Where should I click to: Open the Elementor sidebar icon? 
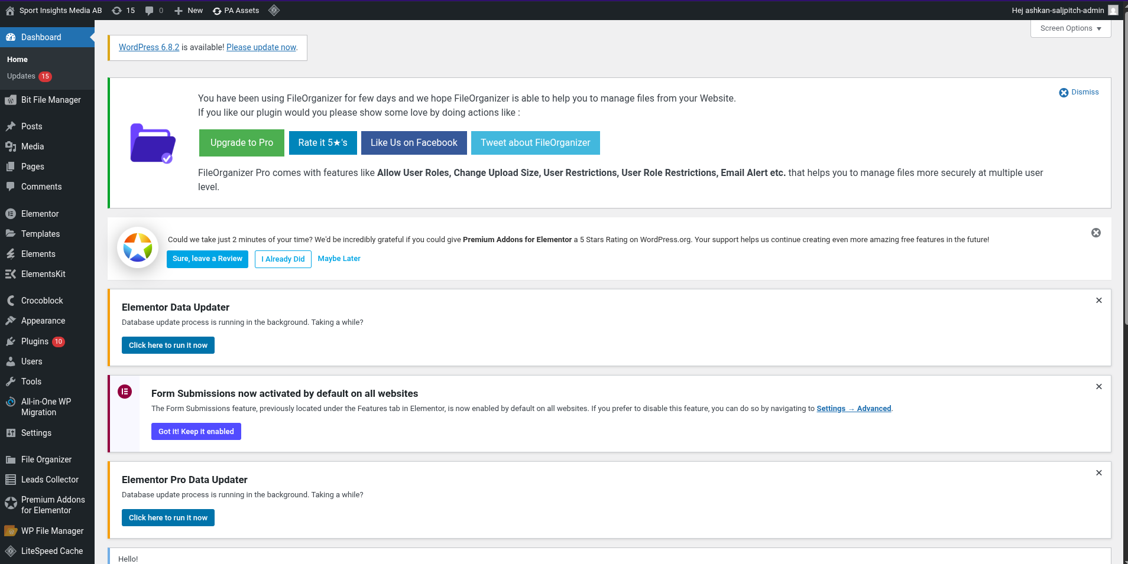coord(11,214)
